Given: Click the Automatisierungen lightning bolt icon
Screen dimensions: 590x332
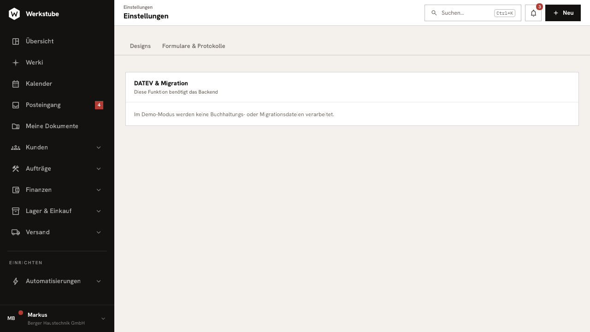Looking at the screenshot, I should pyautogui.click(x=16, y=281).
